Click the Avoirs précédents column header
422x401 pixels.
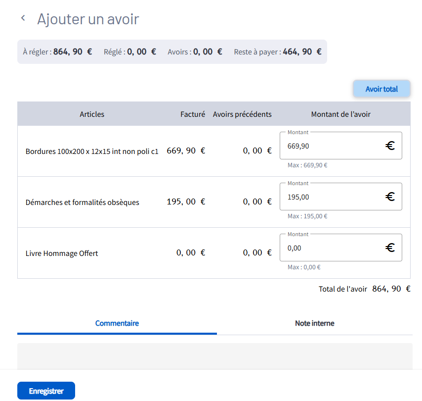point(242,114)
